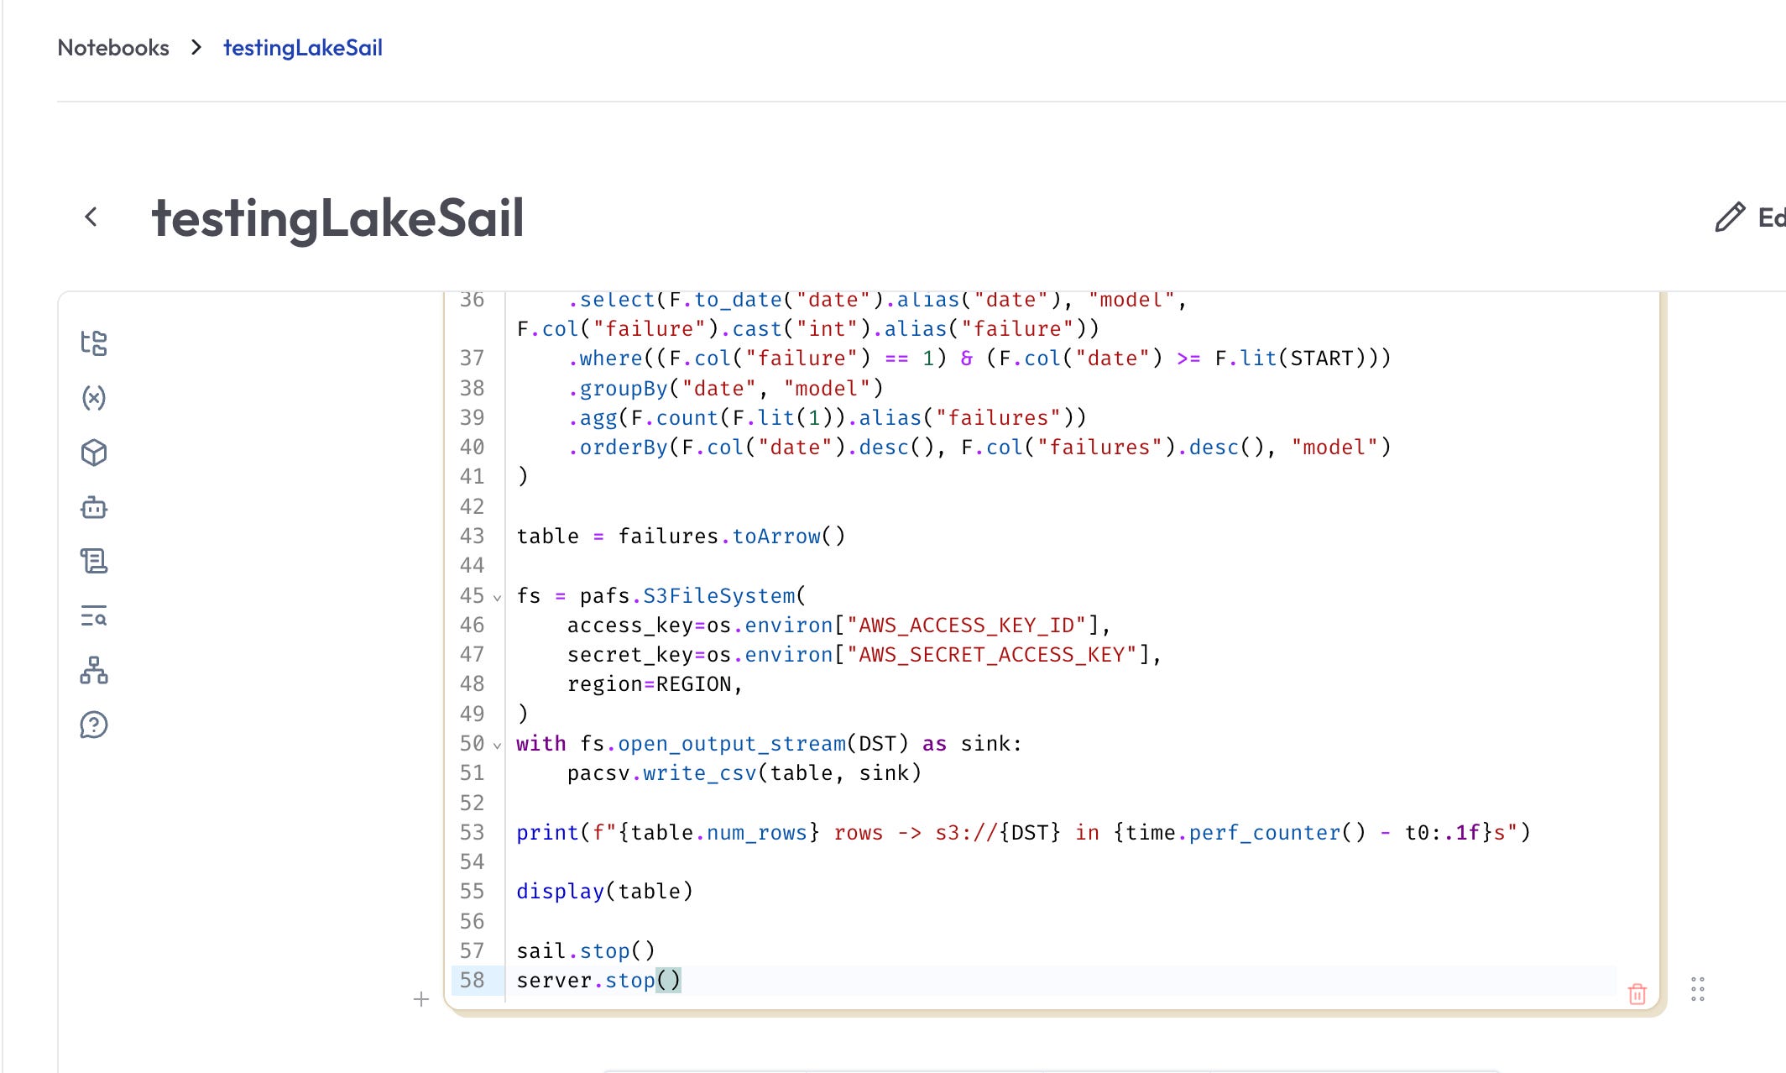Click the Edit pencil button
1786x1073 pixels.
click(1749, 217)
